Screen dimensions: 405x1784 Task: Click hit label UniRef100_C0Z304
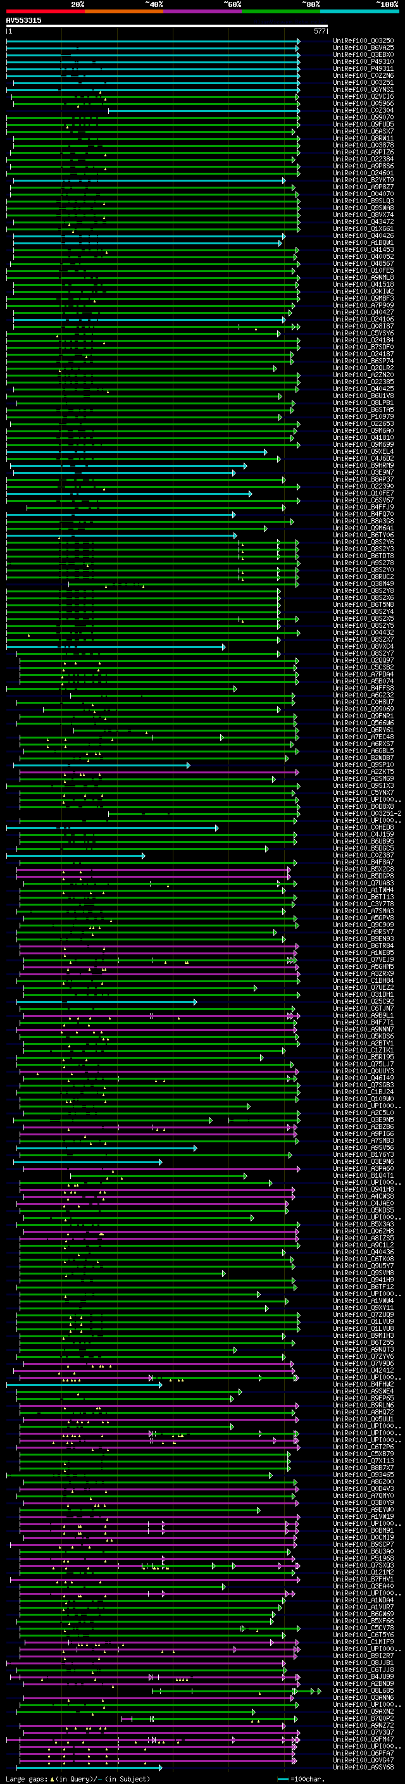click(x=363, y=110)
